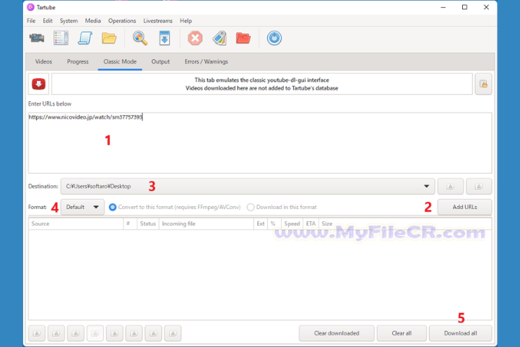Click the blue download-arrow toolbar icon
520x347 pixels.
[165, 38]
